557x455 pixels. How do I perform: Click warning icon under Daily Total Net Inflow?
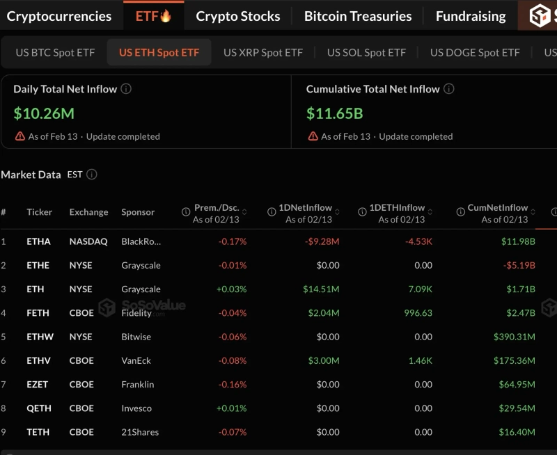point(20,136)
